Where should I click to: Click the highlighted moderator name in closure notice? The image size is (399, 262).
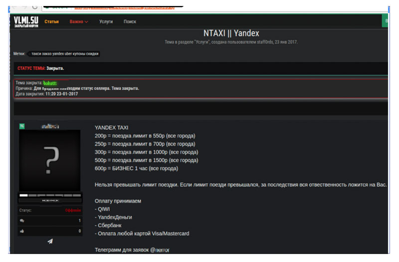tap(50, 83)
